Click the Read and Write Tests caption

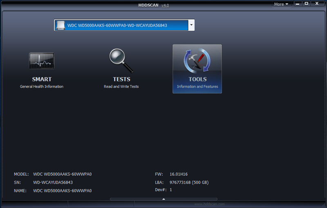point(121,86)
